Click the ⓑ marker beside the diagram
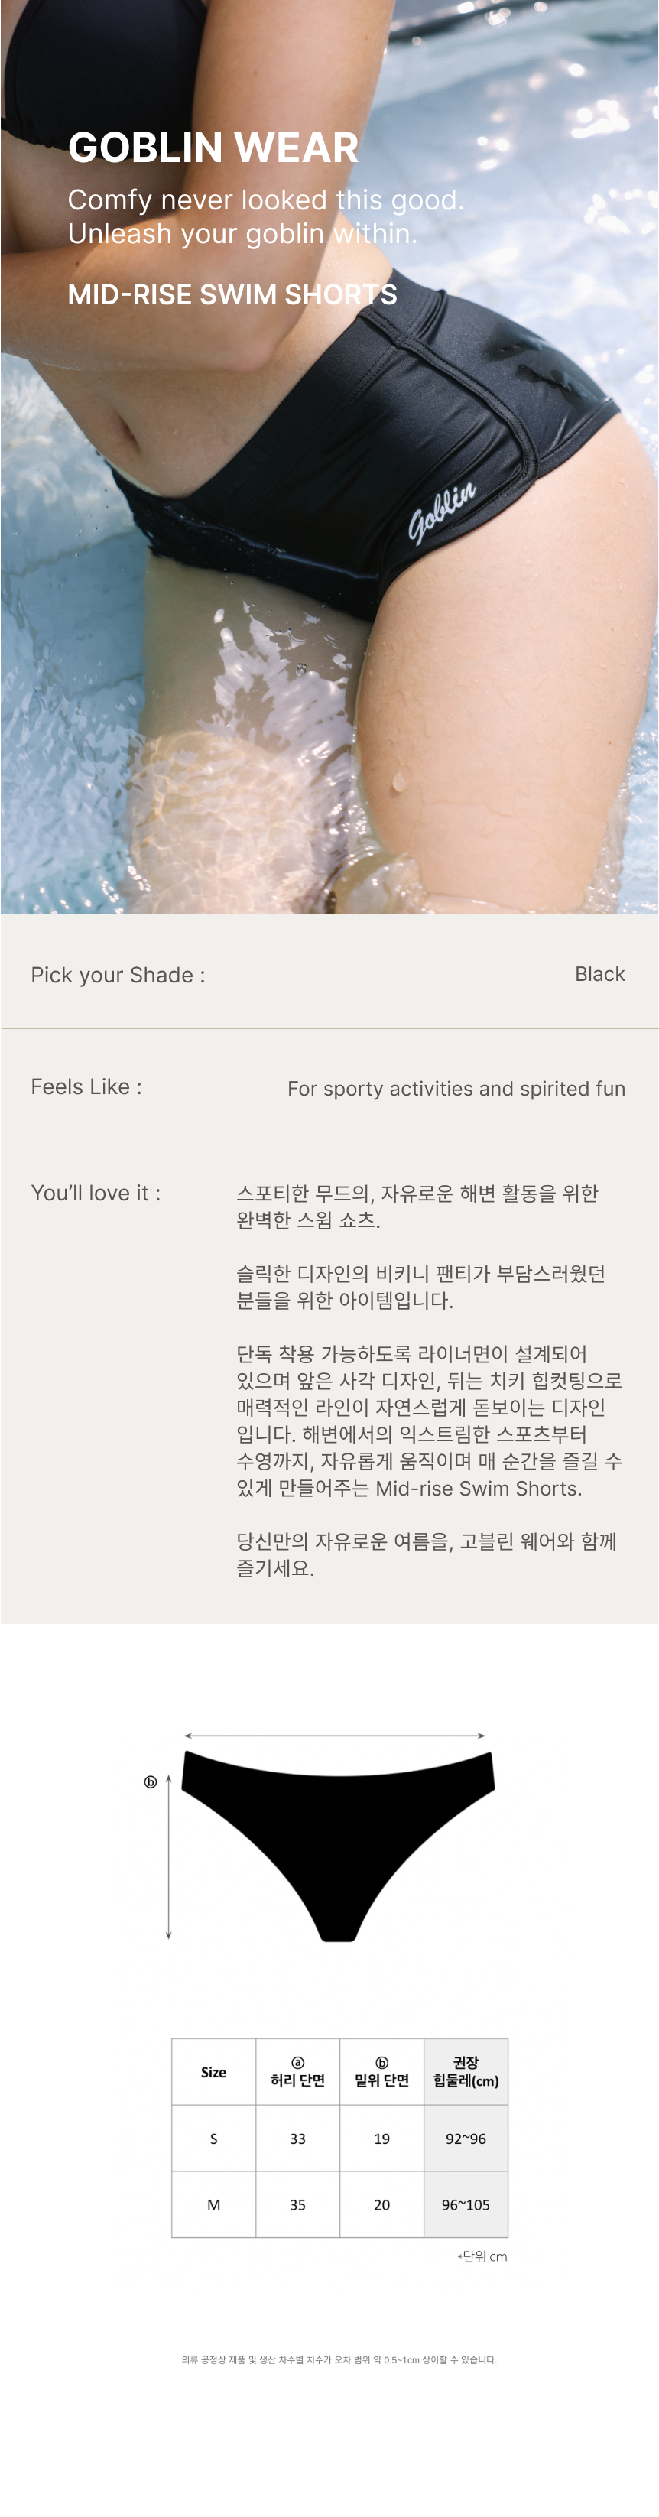This screenshot has height=2517, width=659. (x=151, y=1781)
